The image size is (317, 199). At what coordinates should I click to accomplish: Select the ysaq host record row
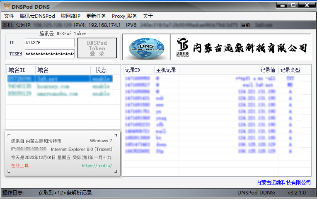(x=213, y=118)
